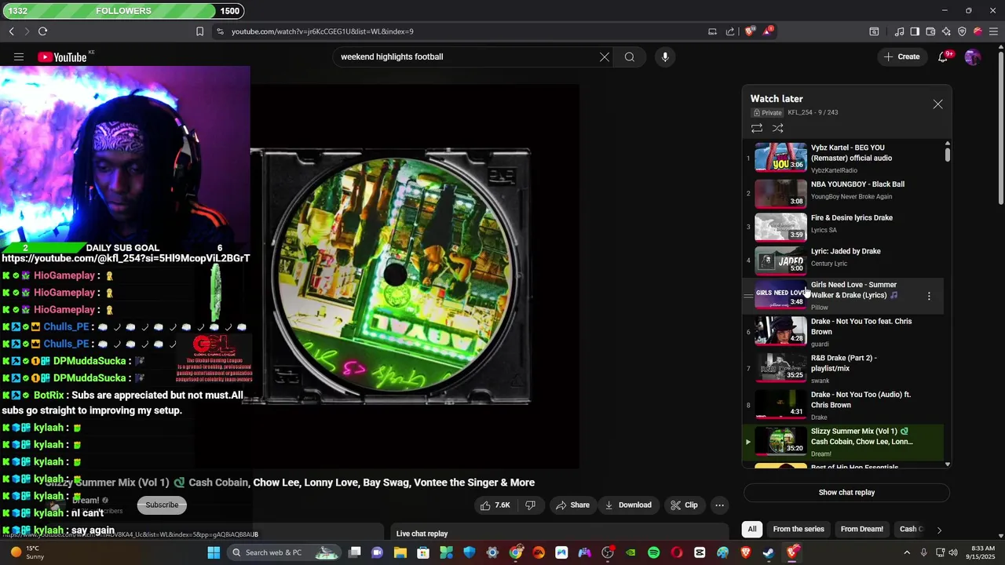Play Fire & Desire lyrics Drake
The image size is (1005, 565).
tap(844, 227)
